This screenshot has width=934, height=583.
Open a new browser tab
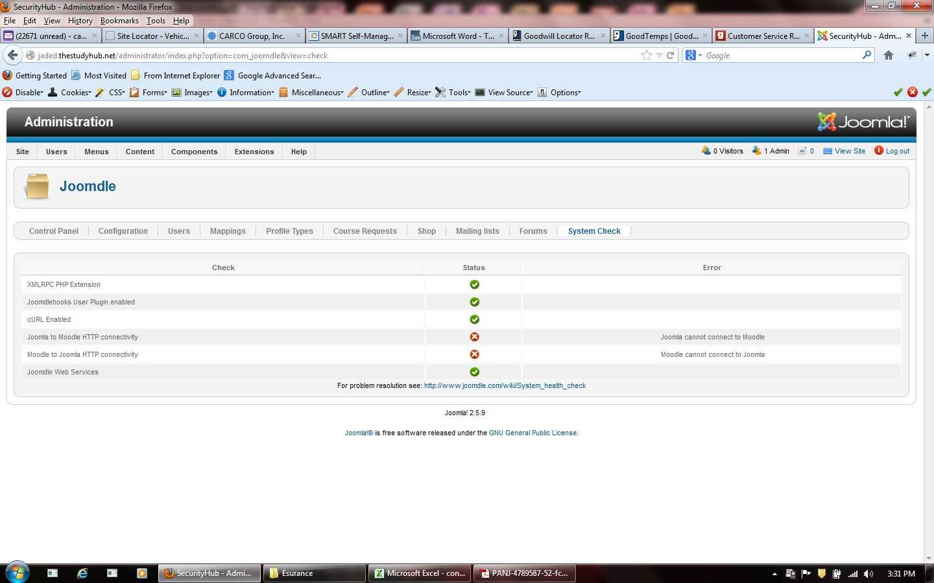pos(925,36)
